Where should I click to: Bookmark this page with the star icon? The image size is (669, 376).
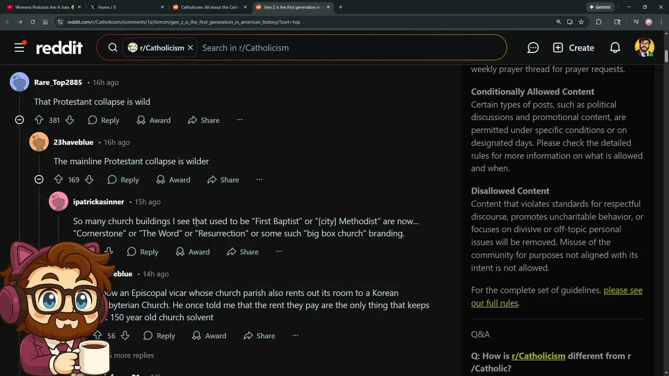pos(581,22)
